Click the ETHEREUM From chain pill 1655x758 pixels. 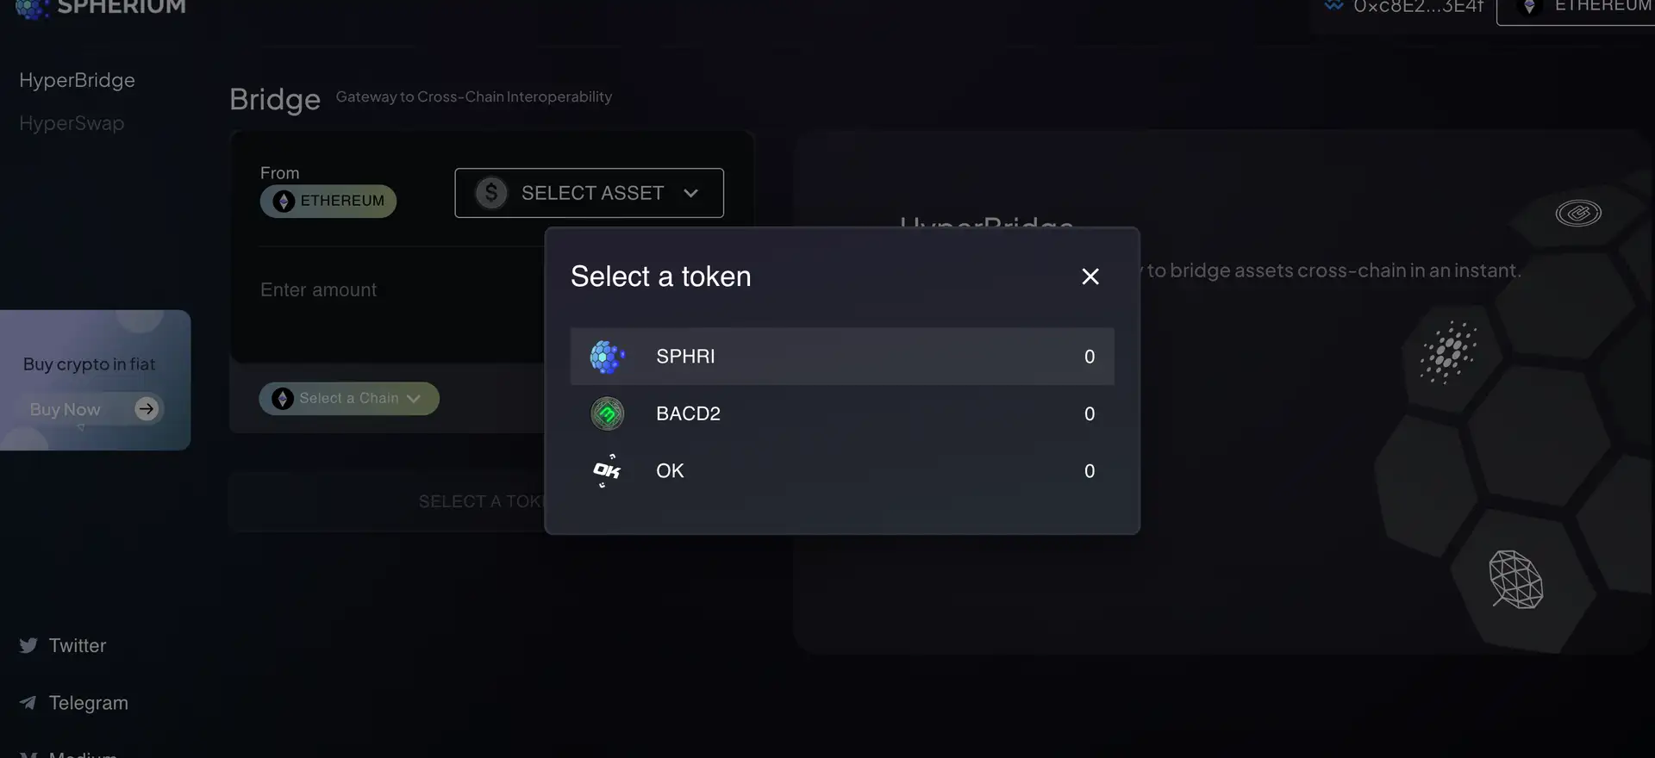point(328,202)
